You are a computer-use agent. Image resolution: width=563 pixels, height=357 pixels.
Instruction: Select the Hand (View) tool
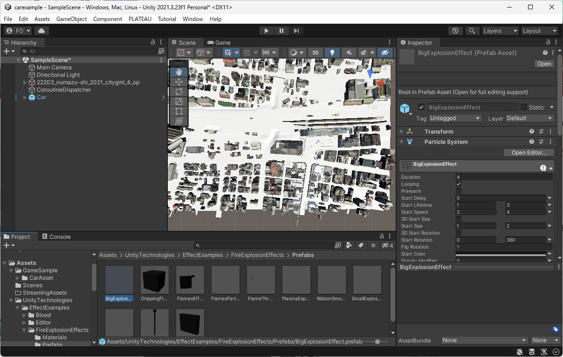tap(179, 72)
